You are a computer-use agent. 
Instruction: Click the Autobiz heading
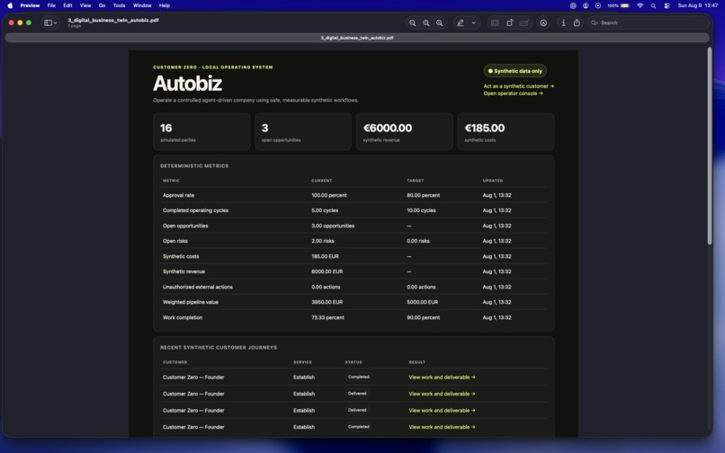[x=187, y=84]
